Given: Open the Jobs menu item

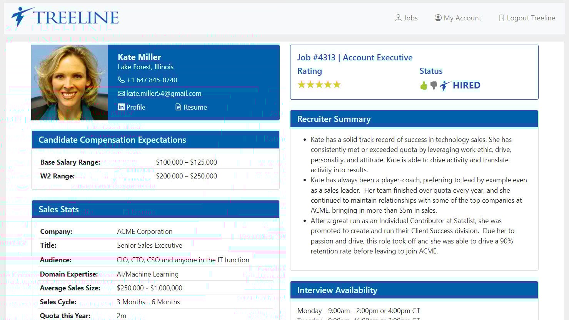Looking at the screenshot, I should click(406, 18).
